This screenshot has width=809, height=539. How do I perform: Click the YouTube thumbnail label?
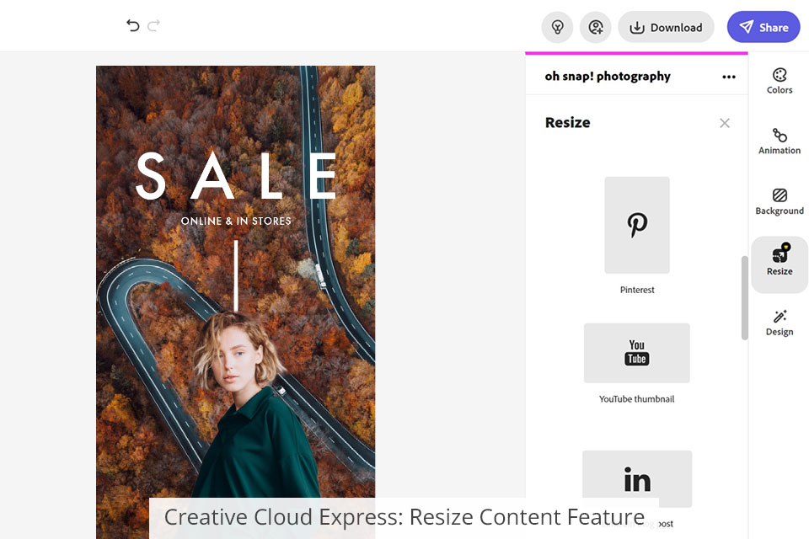pyautogui.click(x=637, y=398)
